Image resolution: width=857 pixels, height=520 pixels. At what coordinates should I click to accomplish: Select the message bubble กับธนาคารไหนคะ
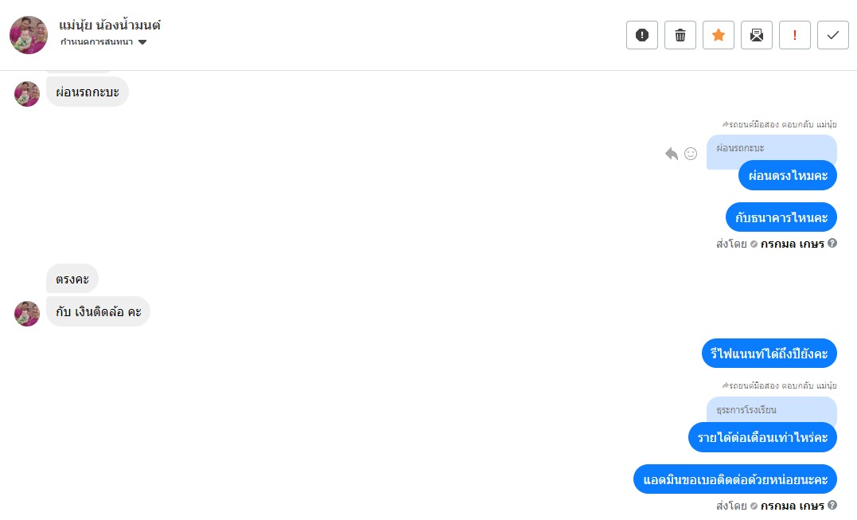[x=781, y=217]
